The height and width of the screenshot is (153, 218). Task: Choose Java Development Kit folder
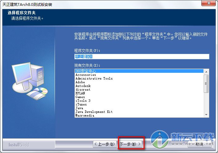pyautogui.click(x=139, y=112)
